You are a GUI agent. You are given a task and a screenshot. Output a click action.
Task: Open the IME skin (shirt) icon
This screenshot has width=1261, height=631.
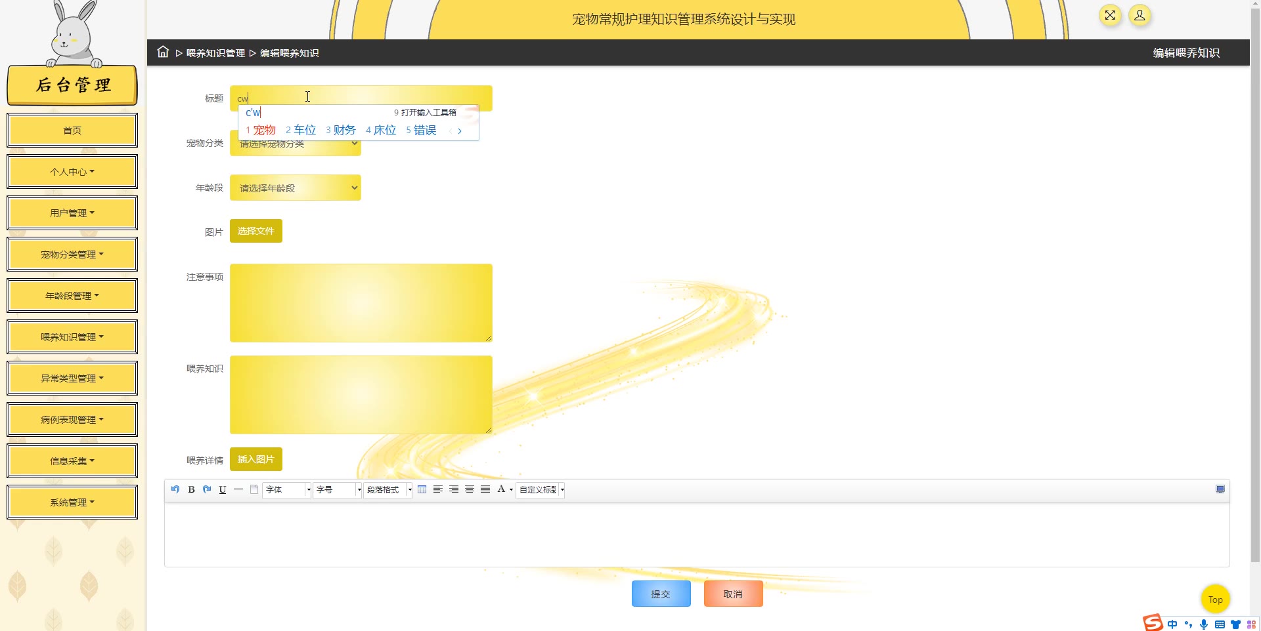tap(1235, 624)
